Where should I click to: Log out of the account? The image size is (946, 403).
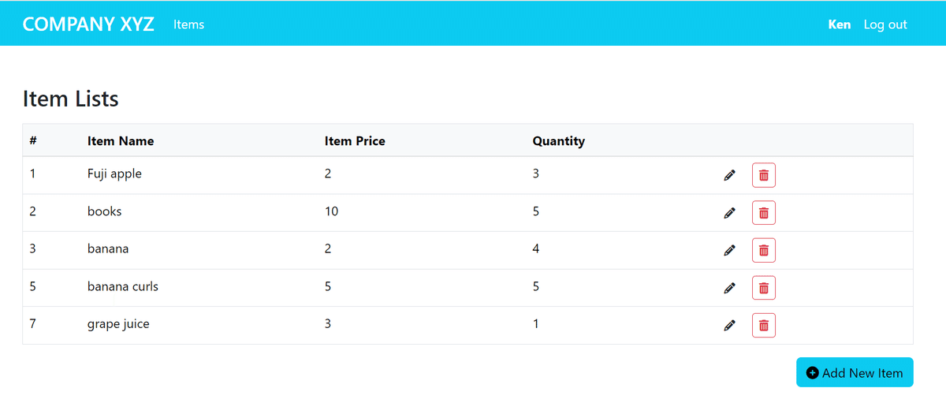coord(885,24)
